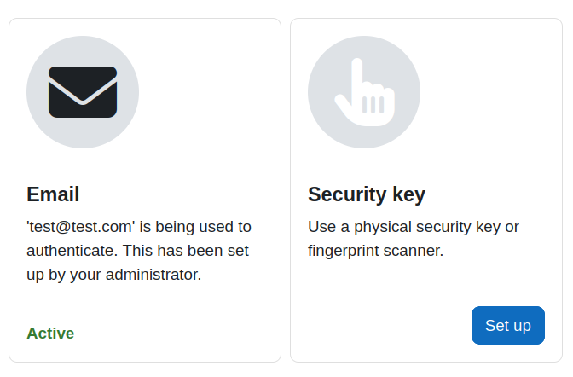Click the black envelope icon

pyautogui.click(x=83, y=92)
